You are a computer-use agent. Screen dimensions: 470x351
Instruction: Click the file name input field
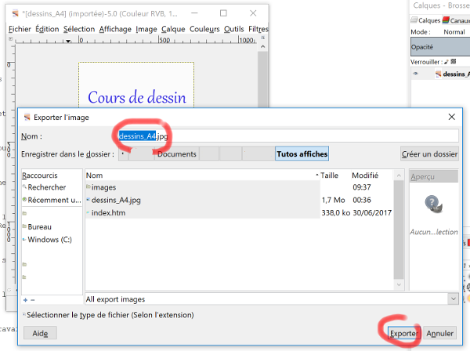coord(287,136)
